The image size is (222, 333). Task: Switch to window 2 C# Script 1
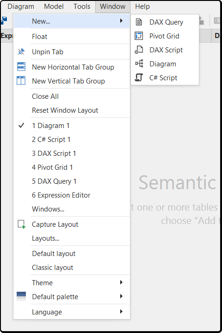pyautogui.click(x=72, y=140)
